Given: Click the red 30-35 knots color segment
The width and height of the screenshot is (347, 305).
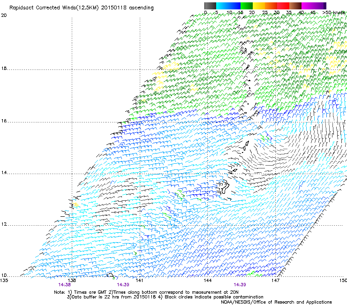Looking at the screenshot, I should tap(283, 6).
